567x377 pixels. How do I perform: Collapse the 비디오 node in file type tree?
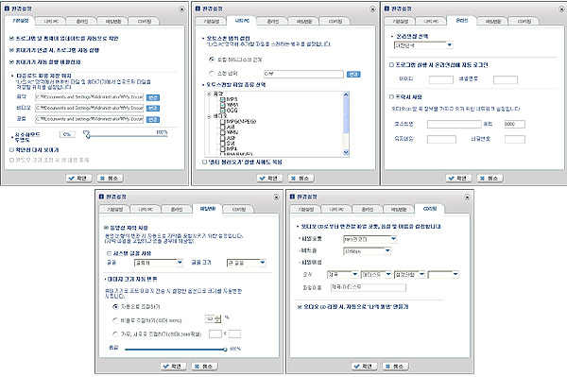coord(209,116)
